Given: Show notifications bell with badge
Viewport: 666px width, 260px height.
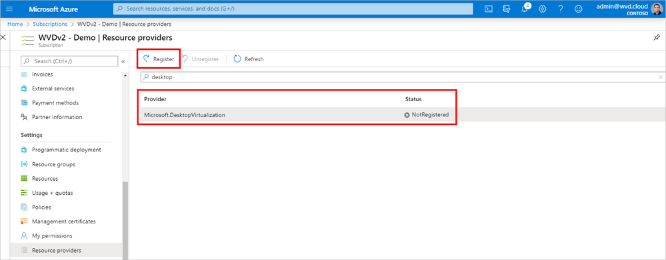Looking at the screenshot, I should point(525,8).
